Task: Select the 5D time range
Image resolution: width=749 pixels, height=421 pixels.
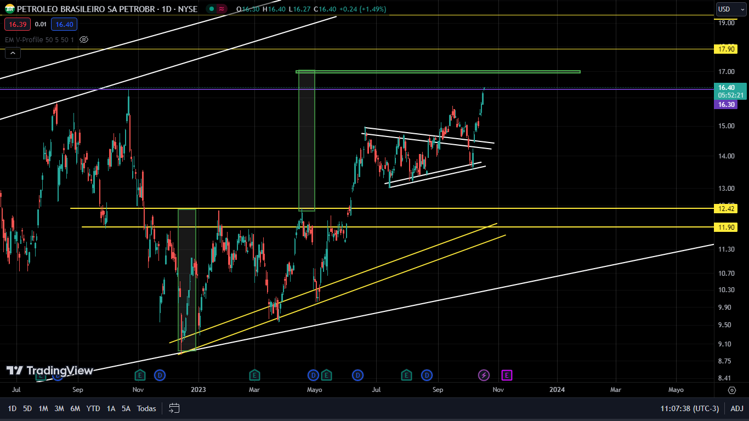Action: [27, 408]
